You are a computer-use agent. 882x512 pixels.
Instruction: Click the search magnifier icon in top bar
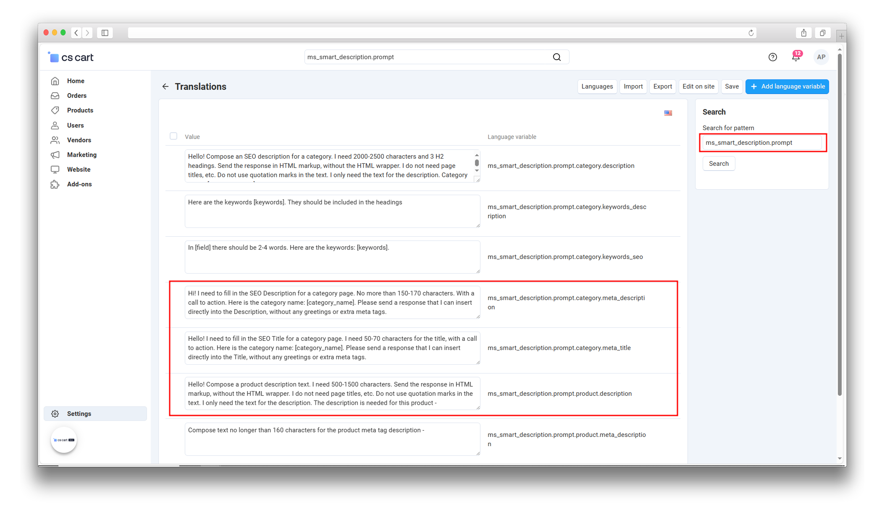pos(556,57)
